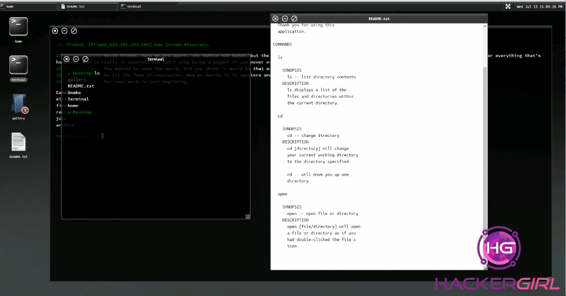Switch to the Terminal taskbar tab

(x=148, y=7)
